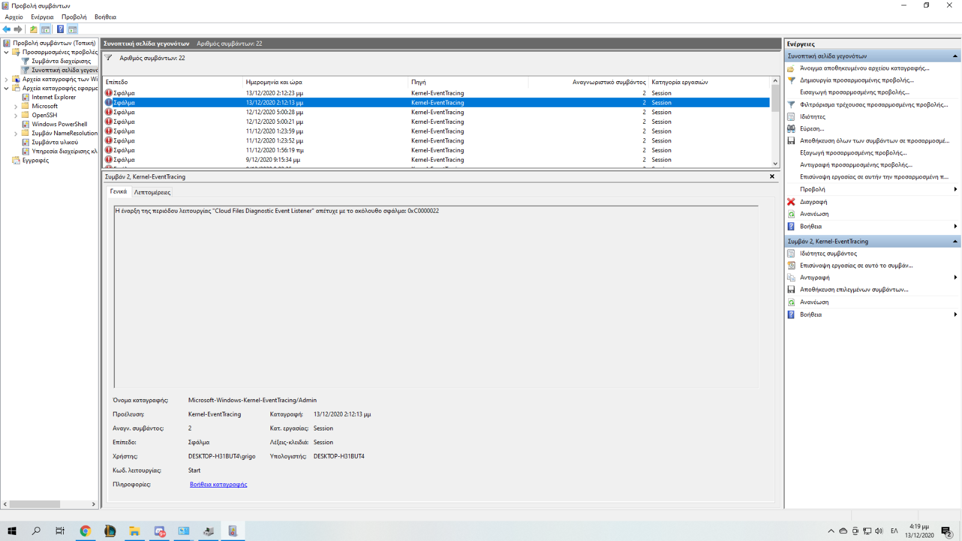Sort by the Ημερομηνία και ώρα column header
This screenshot has height=541, width=962.
coord(274,82)
